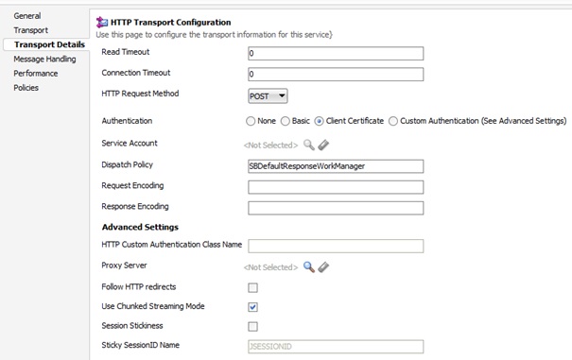
Task: Switch to the Performance tab
Action: pyautogui.click(x=36, y=74)
